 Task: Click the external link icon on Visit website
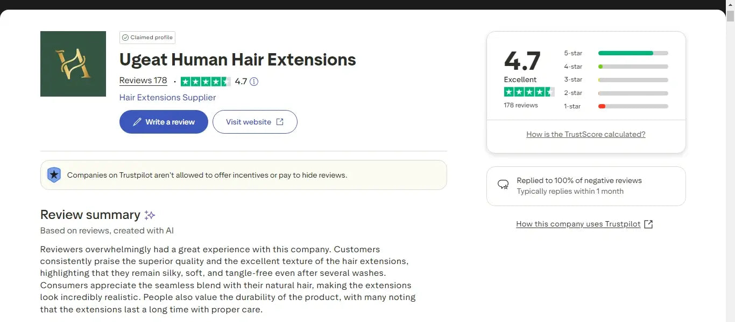280,122
